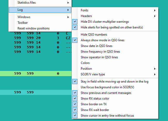168x121 pixels.
Task: Expand the Headers submenu
Action: pos(115,16)
